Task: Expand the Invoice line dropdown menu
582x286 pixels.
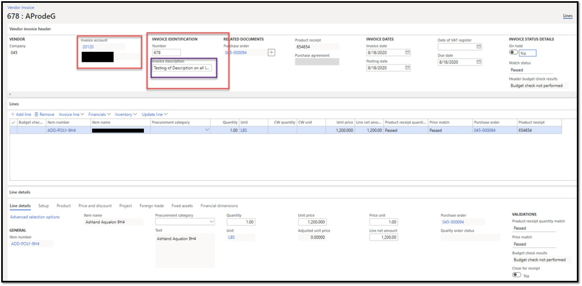Action: (71, 114)
